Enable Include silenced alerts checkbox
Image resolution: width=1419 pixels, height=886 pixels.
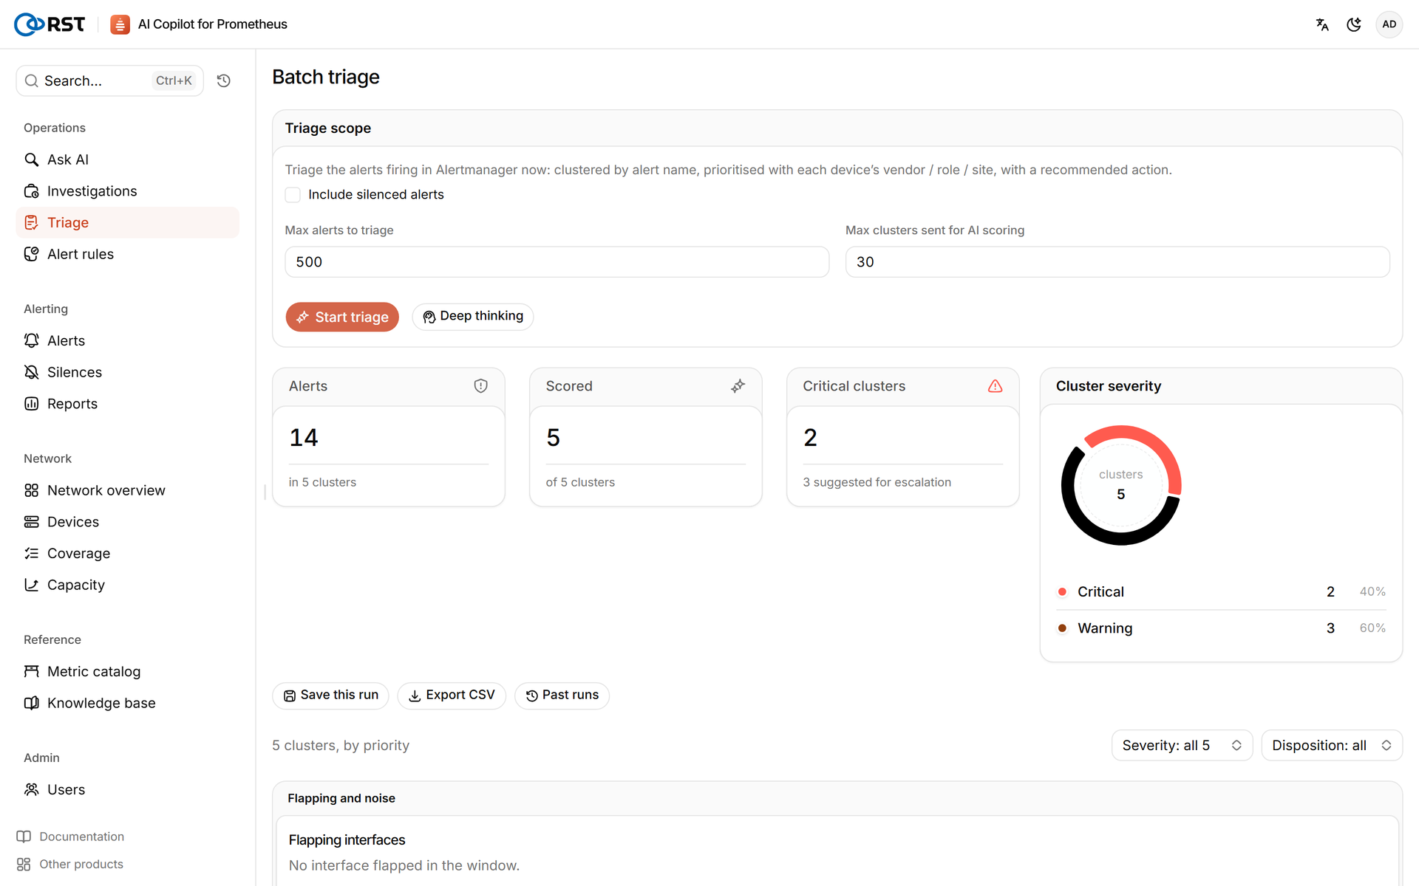(x=293, y=195)
